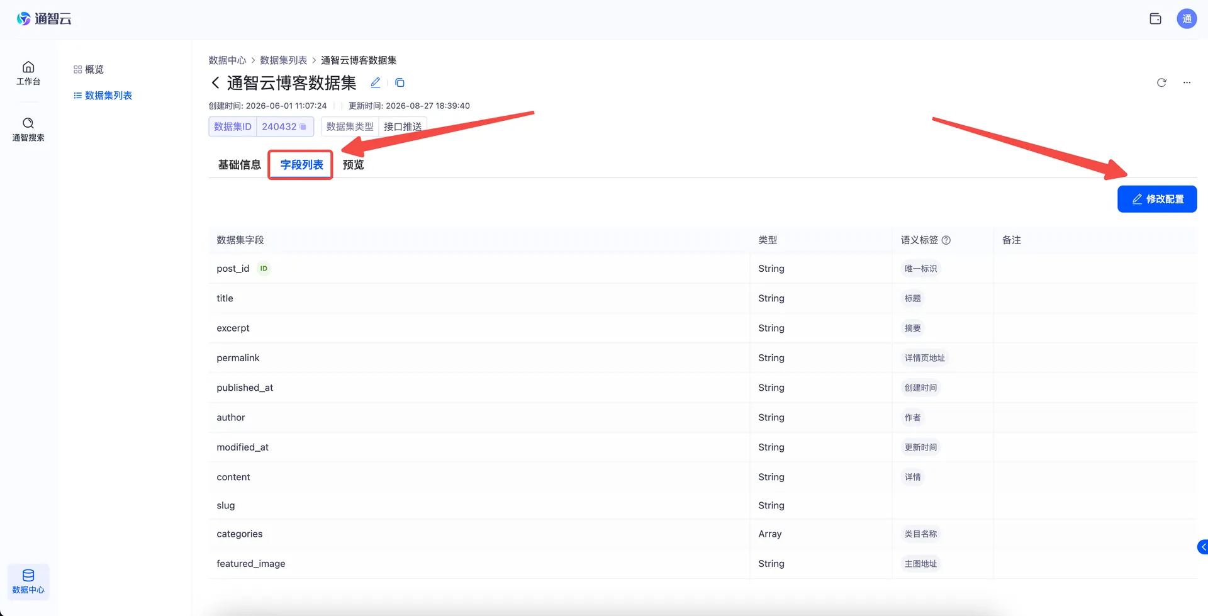Image resolution: width=1208 pixels, height=616 pixels.
Task: Click the 创建时间 semantic tag
Action: [x=920, y=388]
